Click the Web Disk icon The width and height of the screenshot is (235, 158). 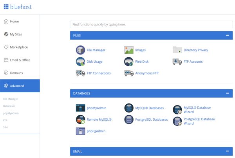click(129, 62)
